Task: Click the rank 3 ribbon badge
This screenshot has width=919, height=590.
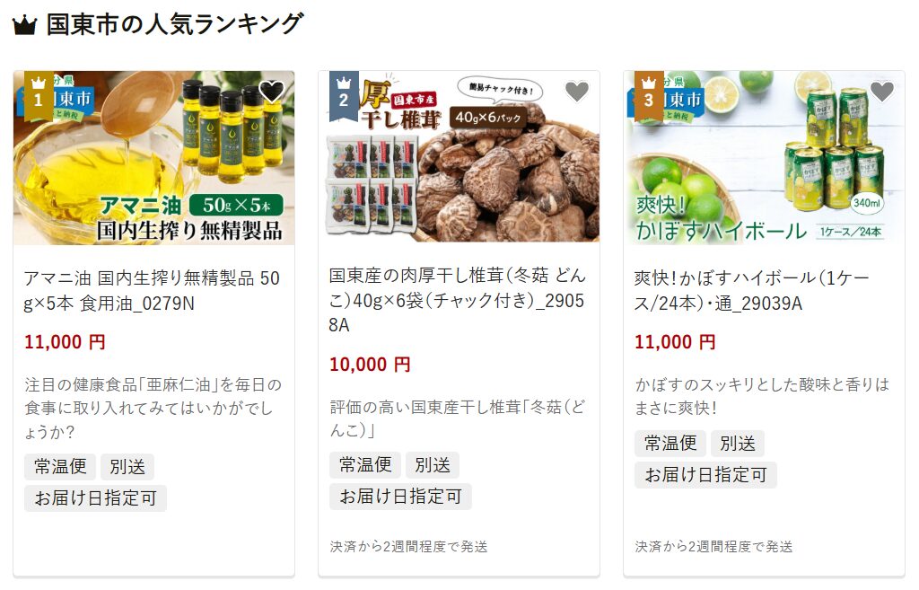Action: click(x=648, y=95)
